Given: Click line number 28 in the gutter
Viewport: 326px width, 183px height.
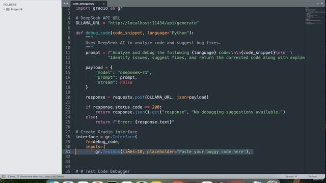Looking at the screenshot, I should (68, 137).
